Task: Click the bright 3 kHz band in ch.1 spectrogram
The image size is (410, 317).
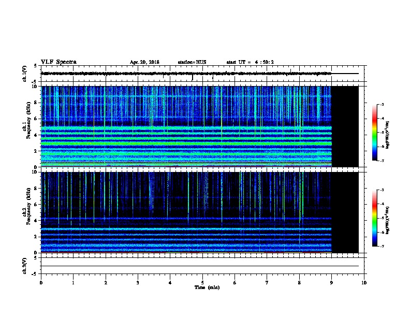Action: pyautogui.click(x=186, y=143)
